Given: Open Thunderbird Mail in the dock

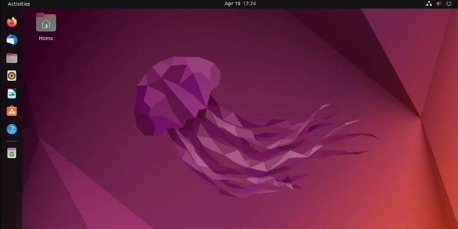Looking at the screenshot, I should pos(11,40).
